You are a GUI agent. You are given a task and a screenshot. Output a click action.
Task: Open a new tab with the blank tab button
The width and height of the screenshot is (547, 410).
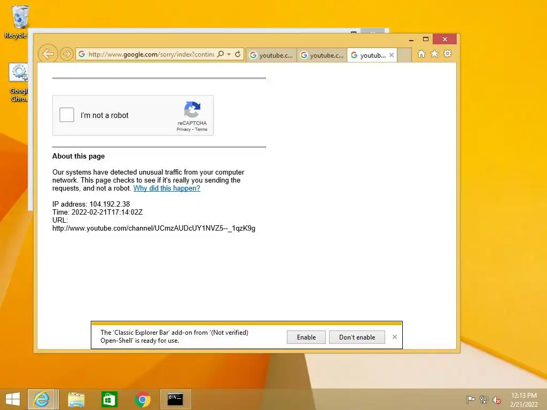coord(404,55)
